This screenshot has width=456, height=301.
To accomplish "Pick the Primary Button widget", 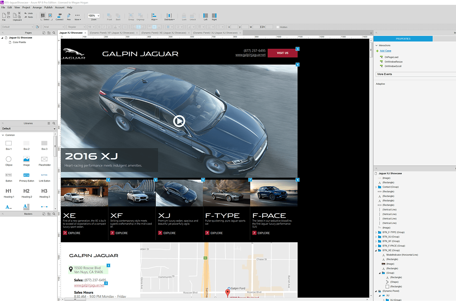I will (26, 177).
